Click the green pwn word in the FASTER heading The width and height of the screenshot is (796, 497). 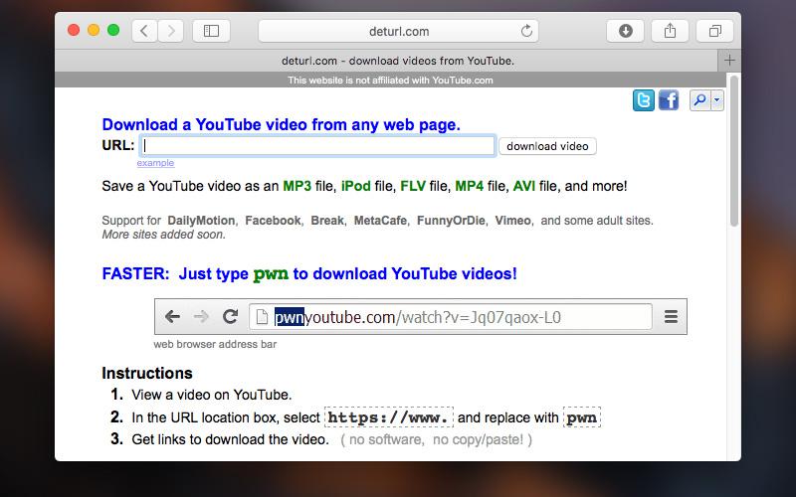tap(271, 274)
